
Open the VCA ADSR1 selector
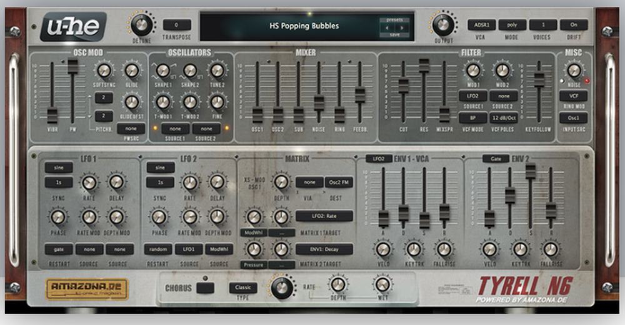pyautogui.click(x=481, y=25)
